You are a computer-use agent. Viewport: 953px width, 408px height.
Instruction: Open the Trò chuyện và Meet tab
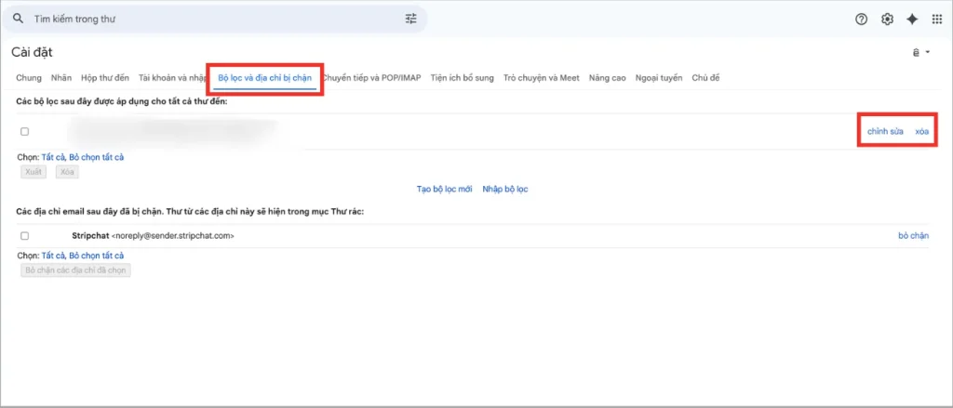[542, 78]
